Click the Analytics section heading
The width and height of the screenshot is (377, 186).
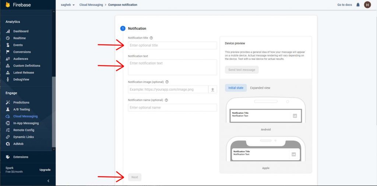tap(13, 22)
